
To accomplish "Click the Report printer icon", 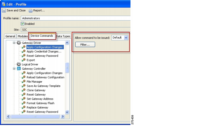I will pyautogui.click(x=30, y=10).
